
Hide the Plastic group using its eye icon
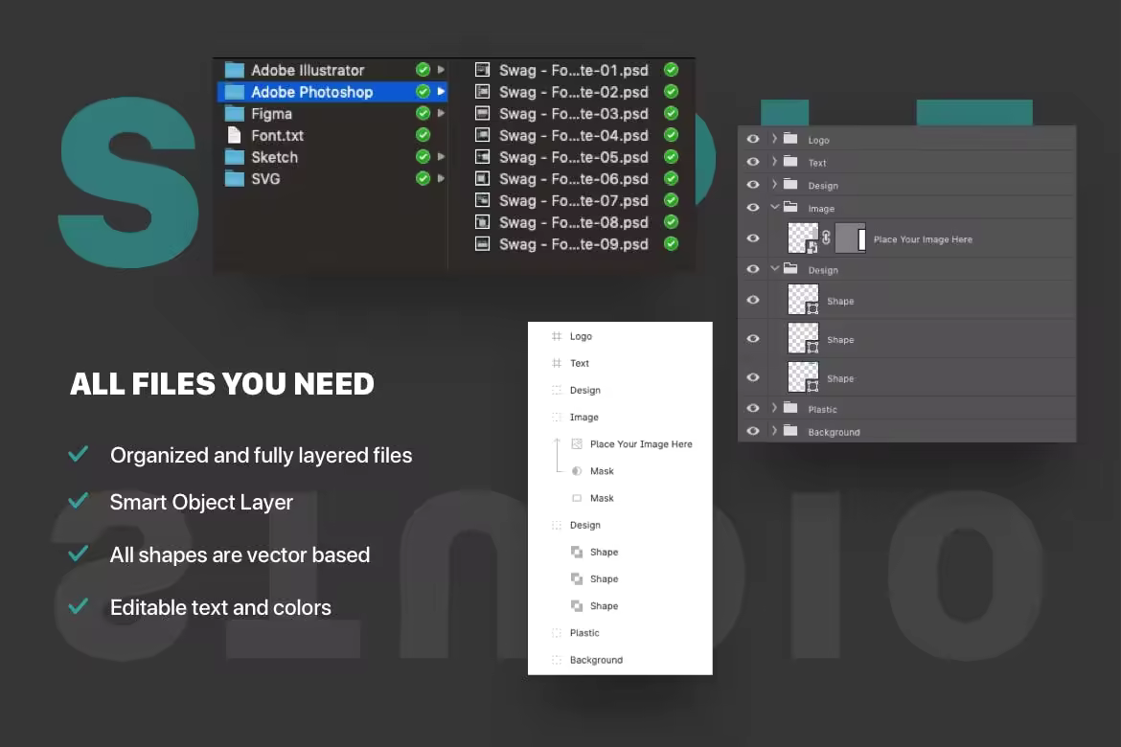tap(753, 408)
